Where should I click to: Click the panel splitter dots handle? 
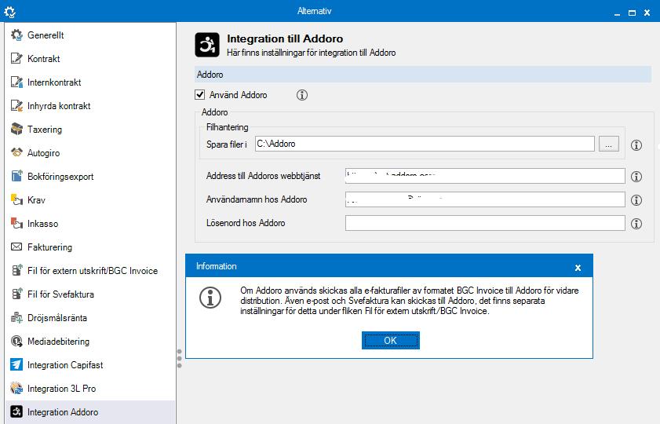click(179, 358)
